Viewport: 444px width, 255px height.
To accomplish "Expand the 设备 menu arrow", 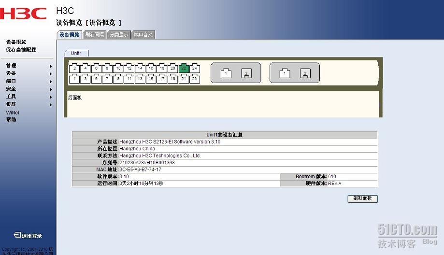I will pyautogui.click(x=51, y=74).
